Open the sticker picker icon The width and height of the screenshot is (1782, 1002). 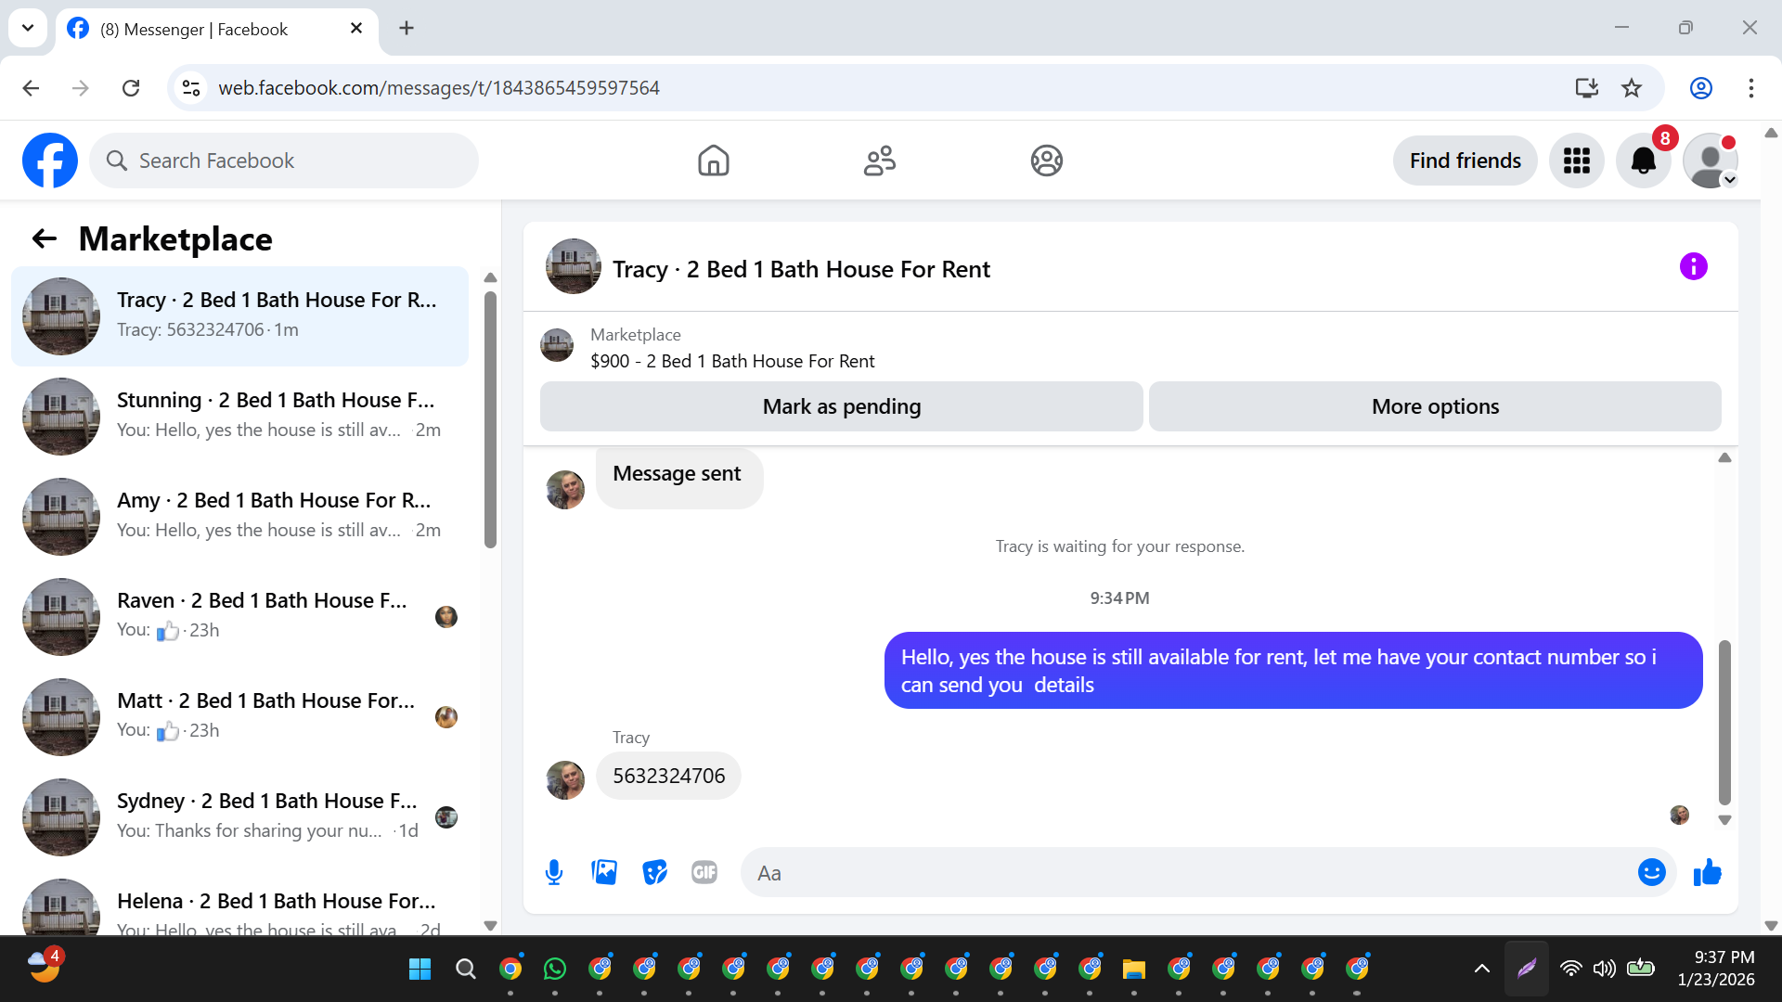click(x=654, y=872)
